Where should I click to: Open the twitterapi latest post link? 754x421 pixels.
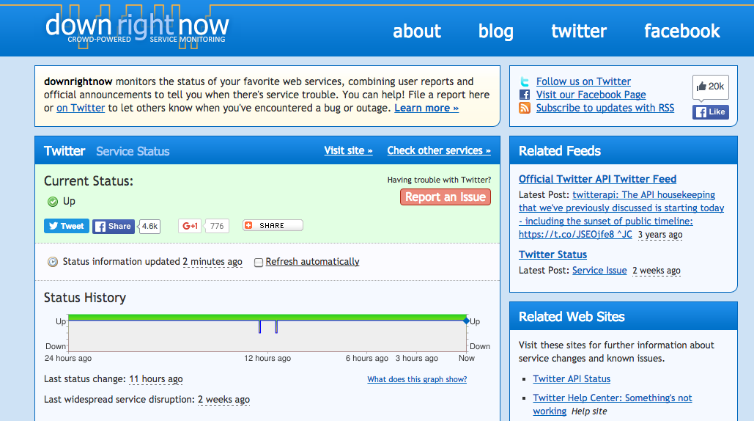[621, 215]
